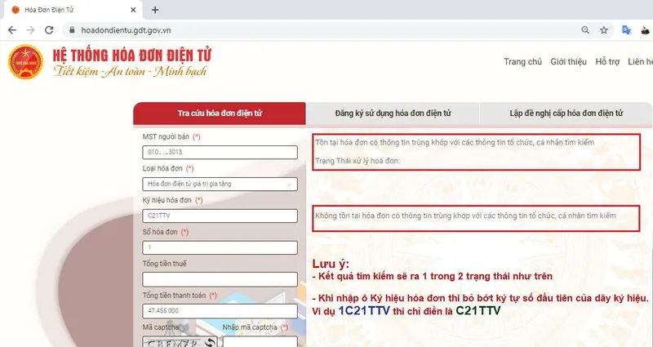The image size is (653, 347).
Task: Refresh the captcha image
Action: pos(211,343)
